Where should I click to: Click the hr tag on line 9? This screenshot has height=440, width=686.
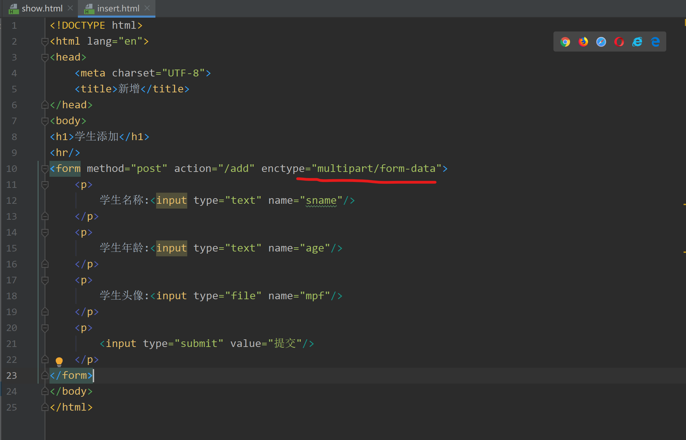(x=65, y=153)
